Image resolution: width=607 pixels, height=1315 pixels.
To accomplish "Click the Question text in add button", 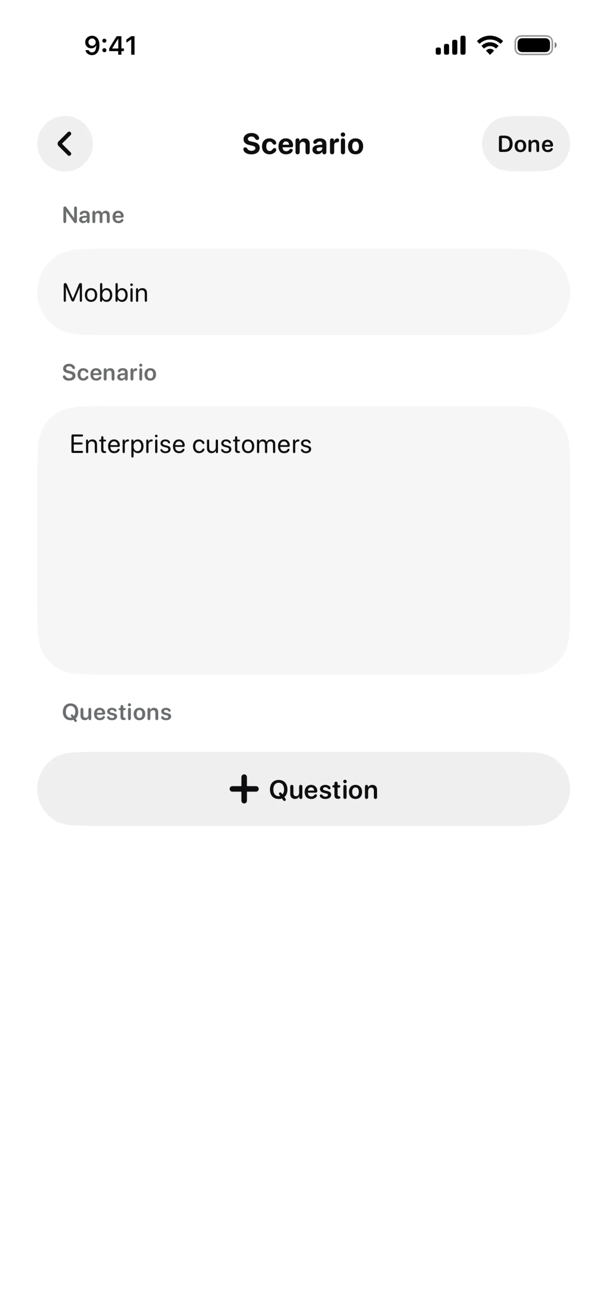I will pos(323,790).
